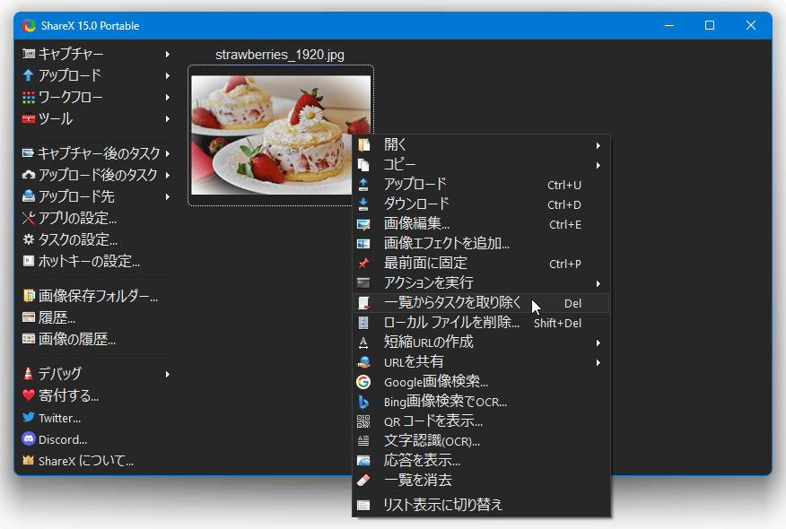Click the Twitter bird icon
Viewport: 786px width, 529px height.
click(29, 417)
